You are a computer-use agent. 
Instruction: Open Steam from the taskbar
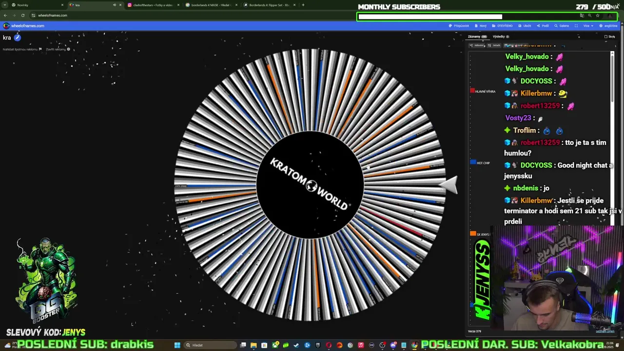(296, 345)
